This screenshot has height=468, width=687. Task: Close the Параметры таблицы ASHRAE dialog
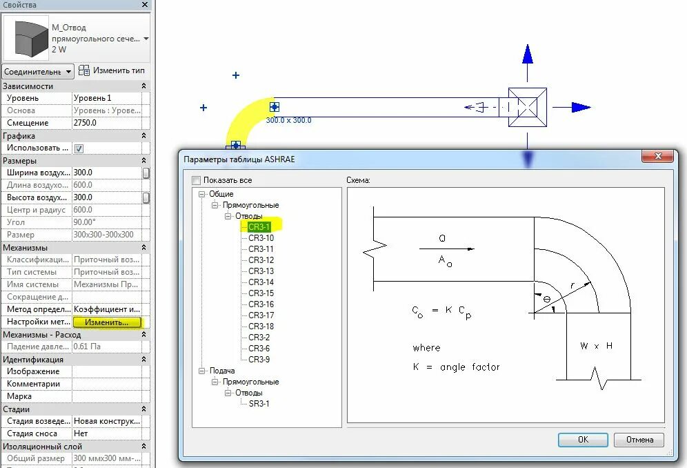(x=657, y=156)
